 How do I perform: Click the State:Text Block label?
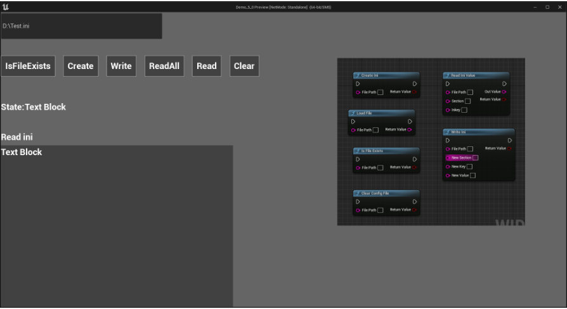click(33, 107)
